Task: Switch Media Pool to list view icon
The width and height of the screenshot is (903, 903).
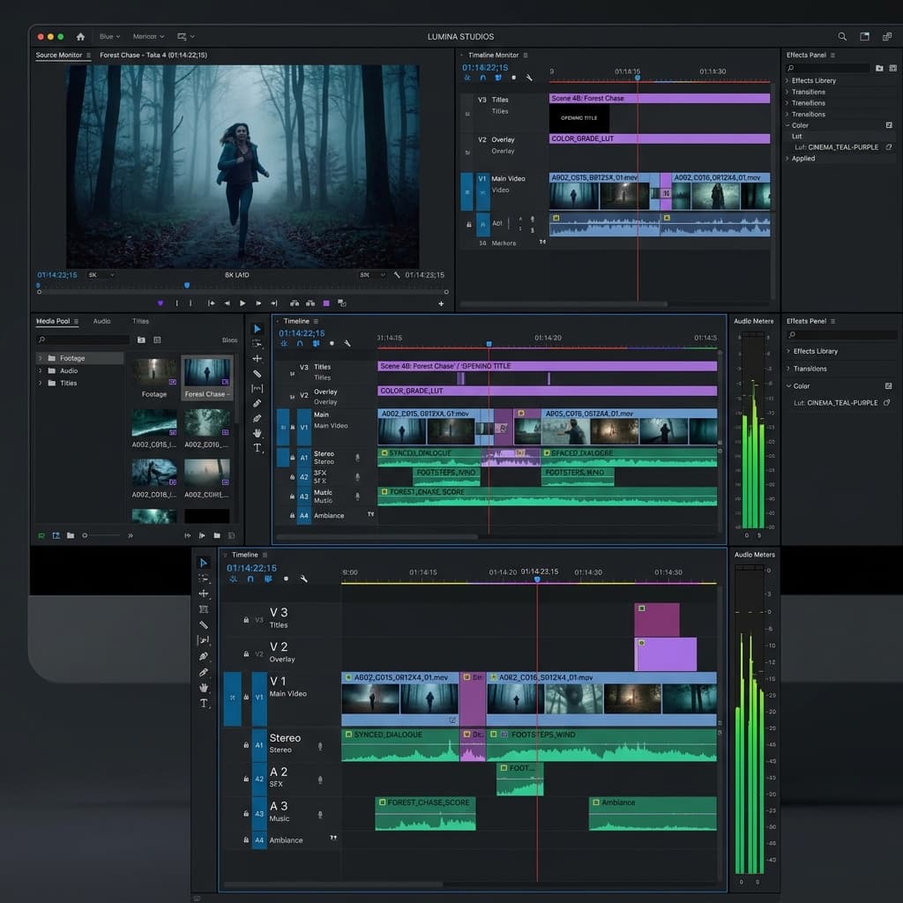Action: (x=157, y=340)
